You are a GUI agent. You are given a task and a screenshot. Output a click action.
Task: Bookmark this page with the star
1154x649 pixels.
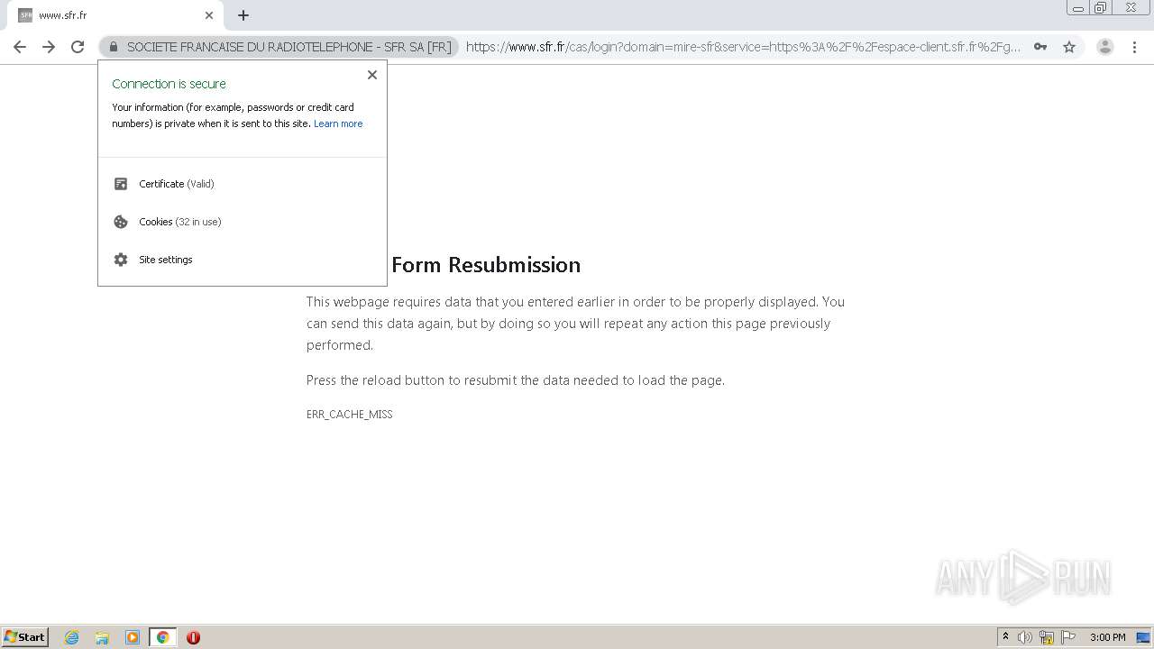[1069, 47]
